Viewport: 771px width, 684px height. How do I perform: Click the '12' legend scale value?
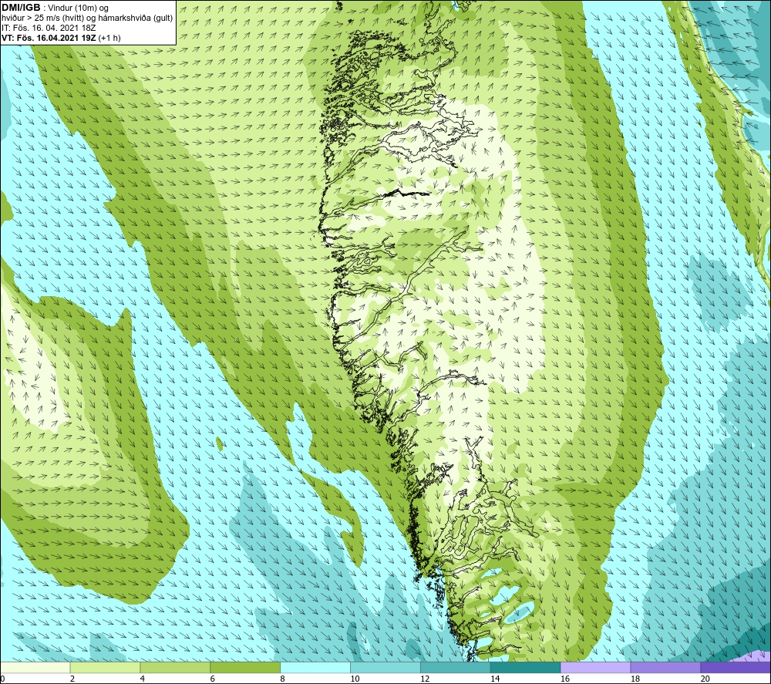425,679
